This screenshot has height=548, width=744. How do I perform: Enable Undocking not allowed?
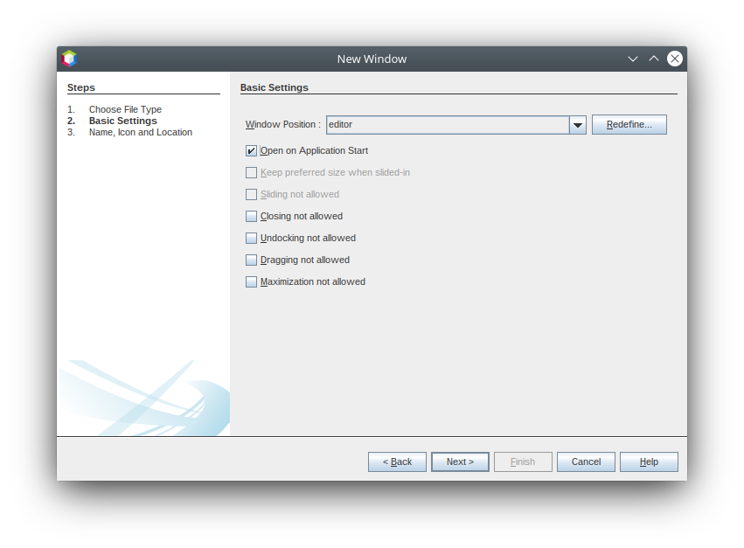pos(252,239)
